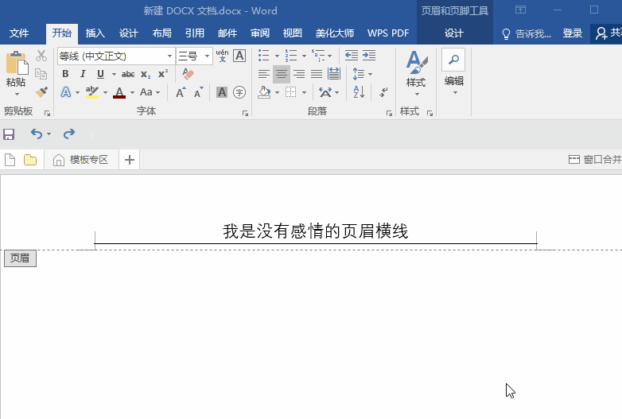This screenshot has height=419, width=622.
Task: Decrease font size with small A
Action: click(198, 92)
